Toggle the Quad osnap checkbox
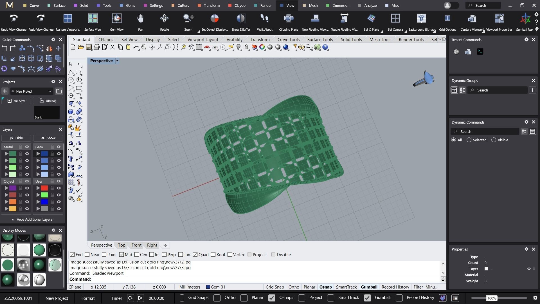Screen dimensions: 540x304 195,254
